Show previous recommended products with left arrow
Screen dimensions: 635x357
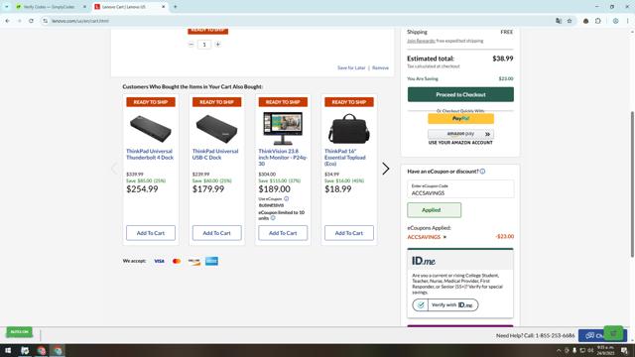click(x=115, y=169)
